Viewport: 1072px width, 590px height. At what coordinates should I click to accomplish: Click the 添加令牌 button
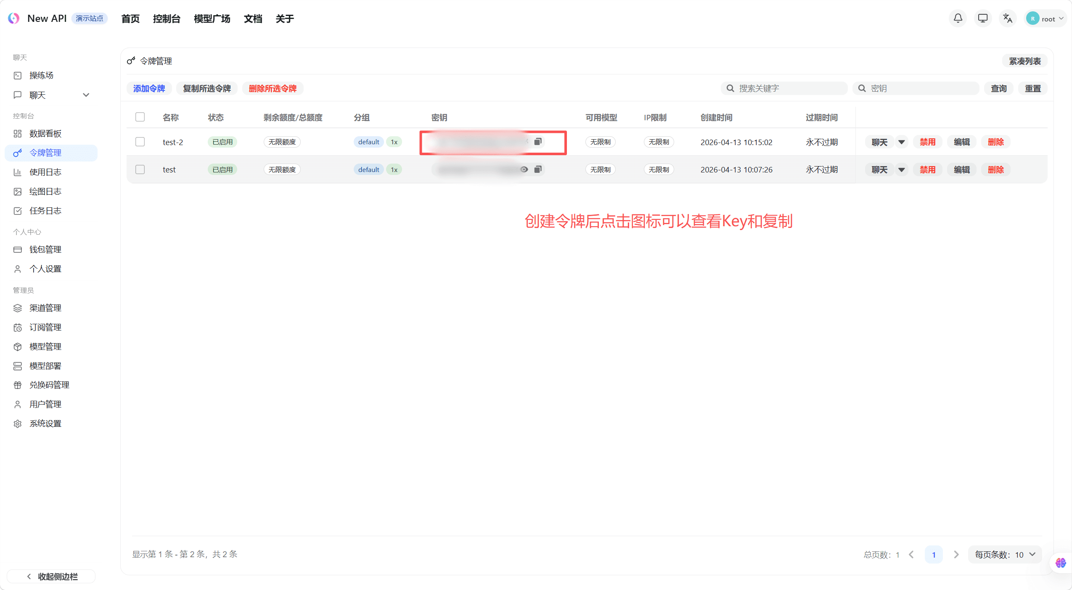pyautogui.click(x=149, y=88)
